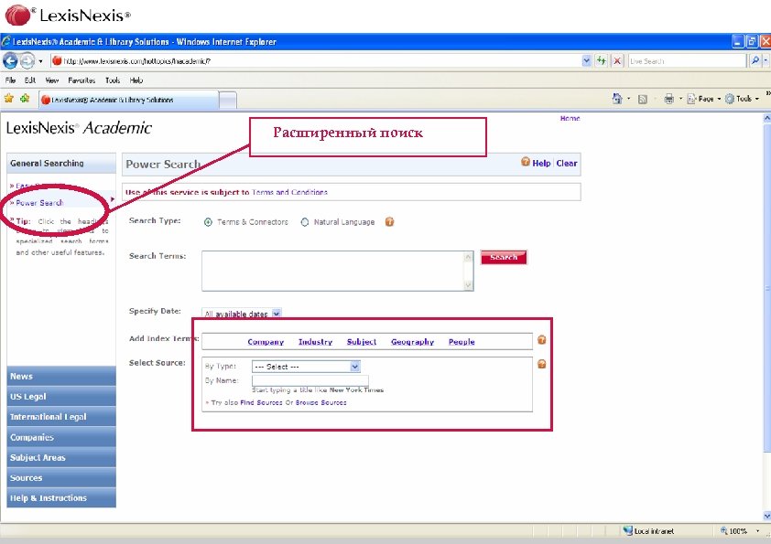Open the Sources sidebar section

(x=61, y=478)
